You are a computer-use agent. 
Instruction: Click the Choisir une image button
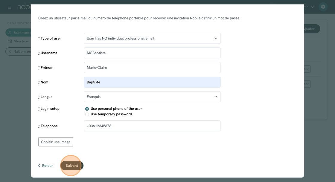coord(56,142)
